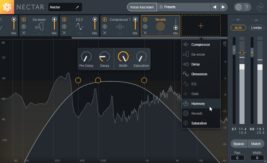Screen dimensions: 267x163
Task: Click the Compressor 1 module waveform icon
Action: pyautogui.click(x=120, y=27)
